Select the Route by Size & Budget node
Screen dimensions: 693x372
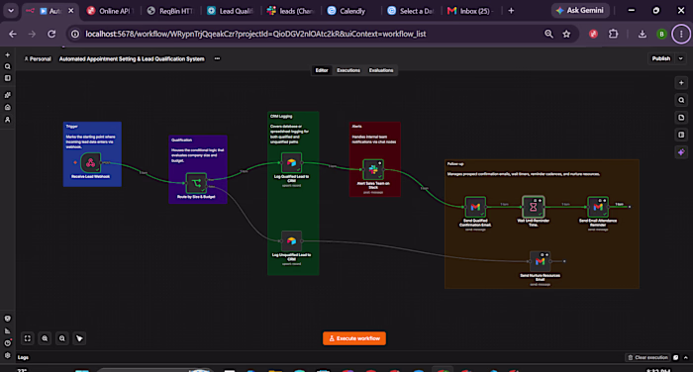tap(196, 183)
